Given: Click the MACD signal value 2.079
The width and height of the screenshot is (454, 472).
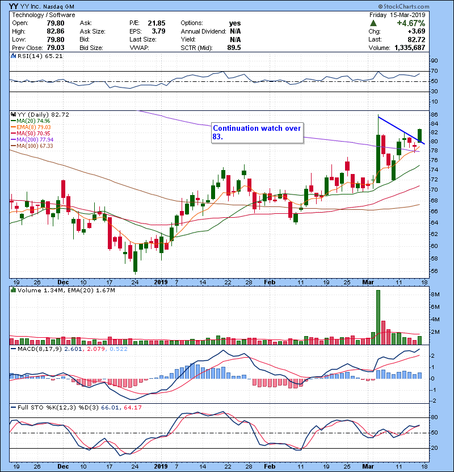Looking at the screenshot, I should 96,349.
